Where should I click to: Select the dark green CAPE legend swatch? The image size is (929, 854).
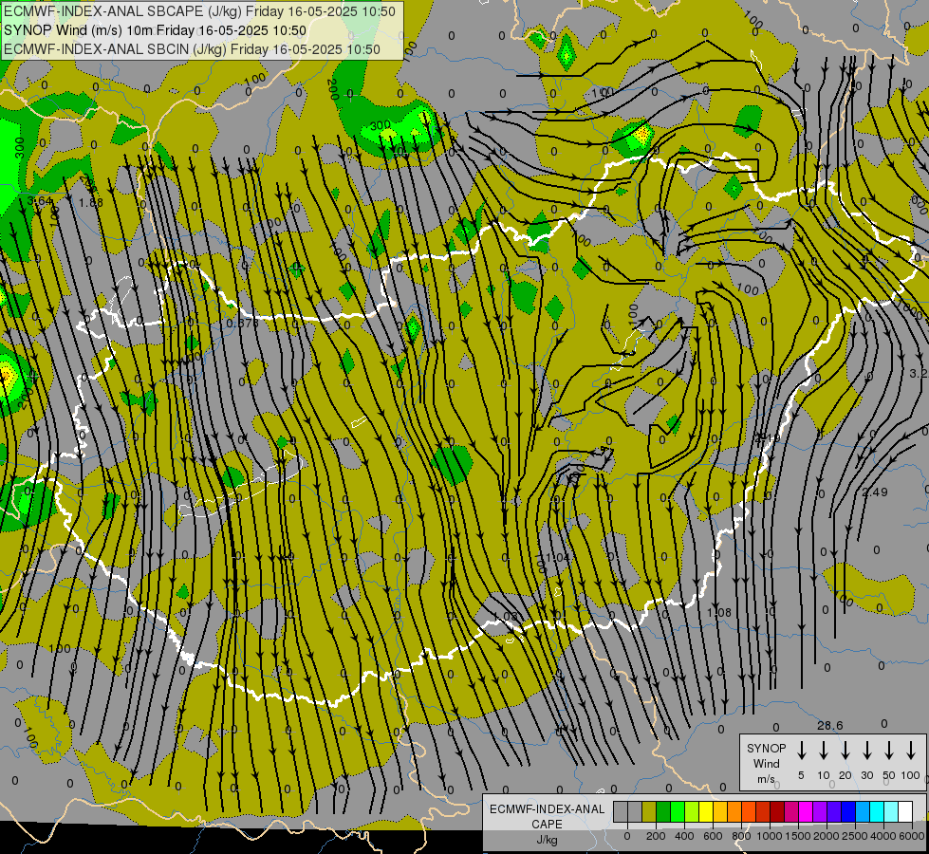pyautogui.click(x=663, y=811)
